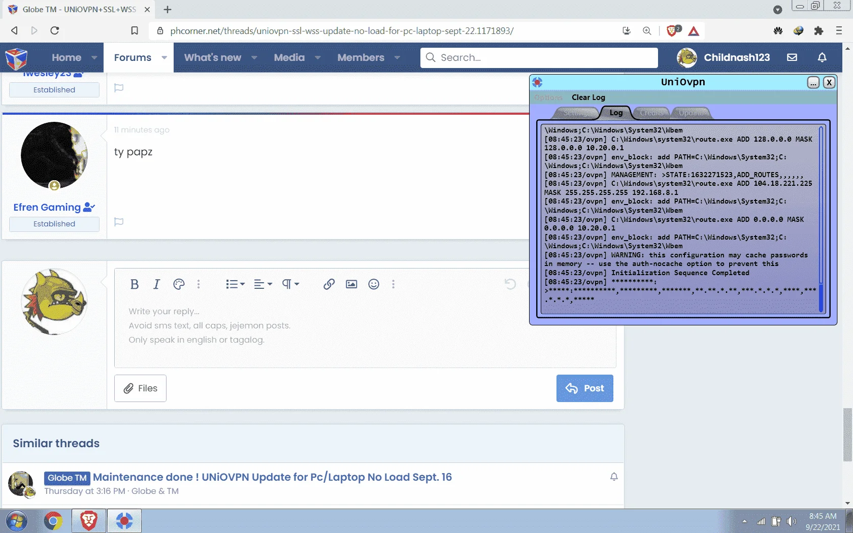Select the Log tab in UniOvpn
Image resolution: width=853 pixels, height=533 pixels.
point(616,113)
